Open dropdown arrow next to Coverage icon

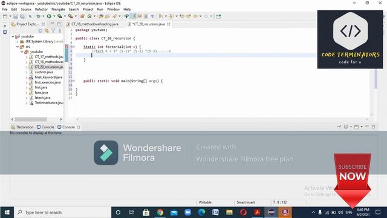pyautogui.click(x=65, y=16)
